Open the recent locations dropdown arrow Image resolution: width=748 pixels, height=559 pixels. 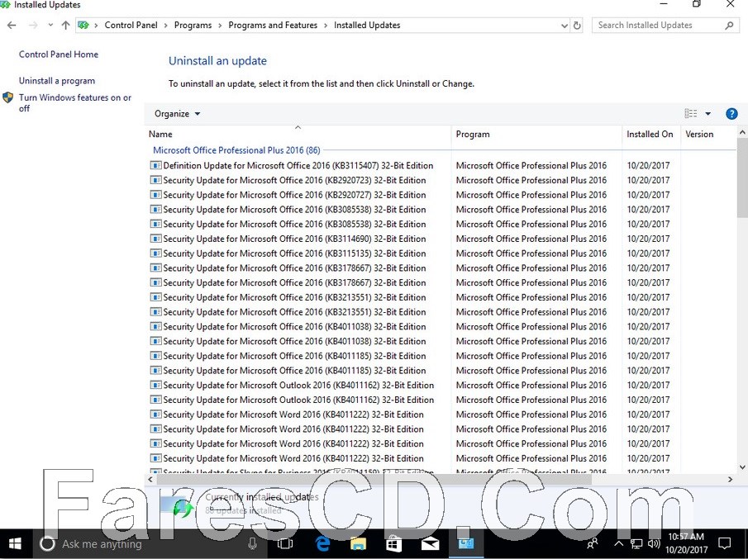(50, 26)
